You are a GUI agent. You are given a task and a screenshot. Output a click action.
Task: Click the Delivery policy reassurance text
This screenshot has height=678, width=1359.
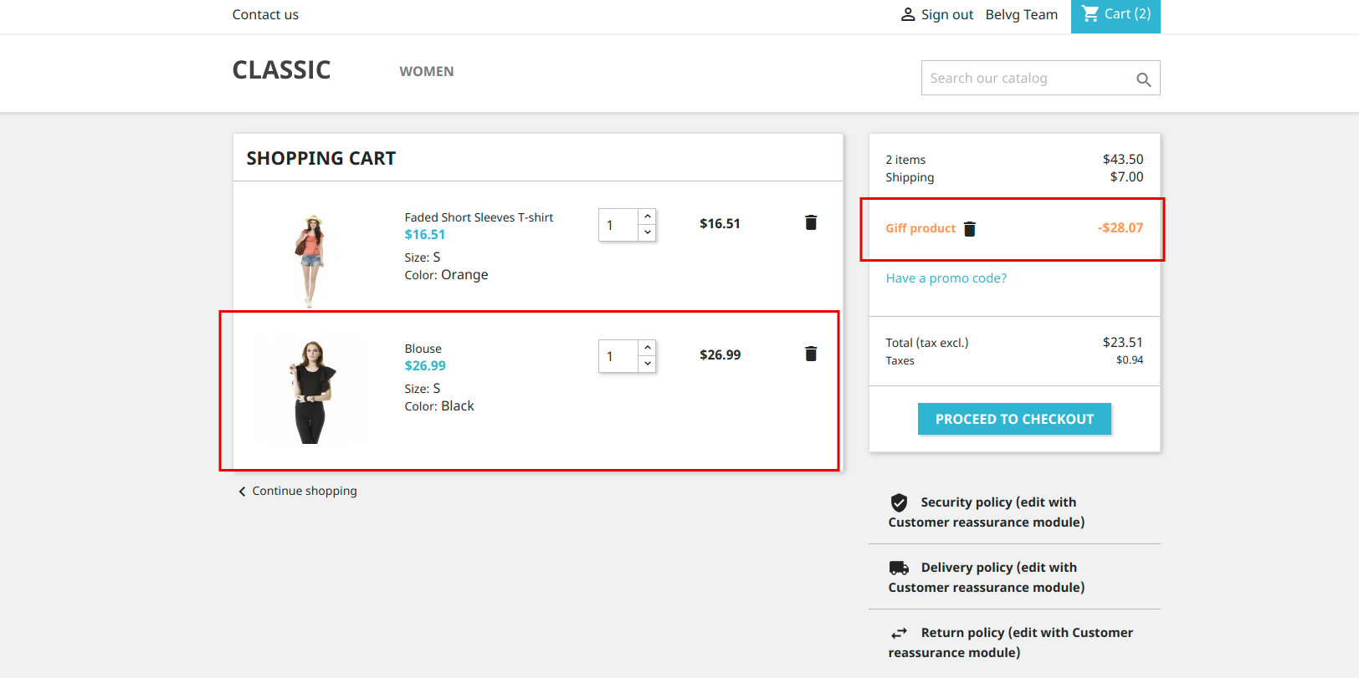click(987, 577)
